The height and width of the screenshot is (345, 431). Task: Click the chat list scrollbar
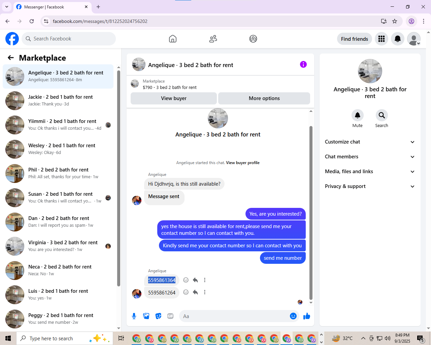[119, 179]
